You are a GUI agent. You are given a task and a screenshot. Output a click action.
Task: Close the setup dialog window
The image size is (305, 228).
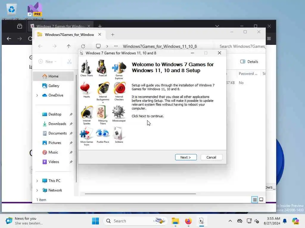pyautogui.click(x=220, y=53)
